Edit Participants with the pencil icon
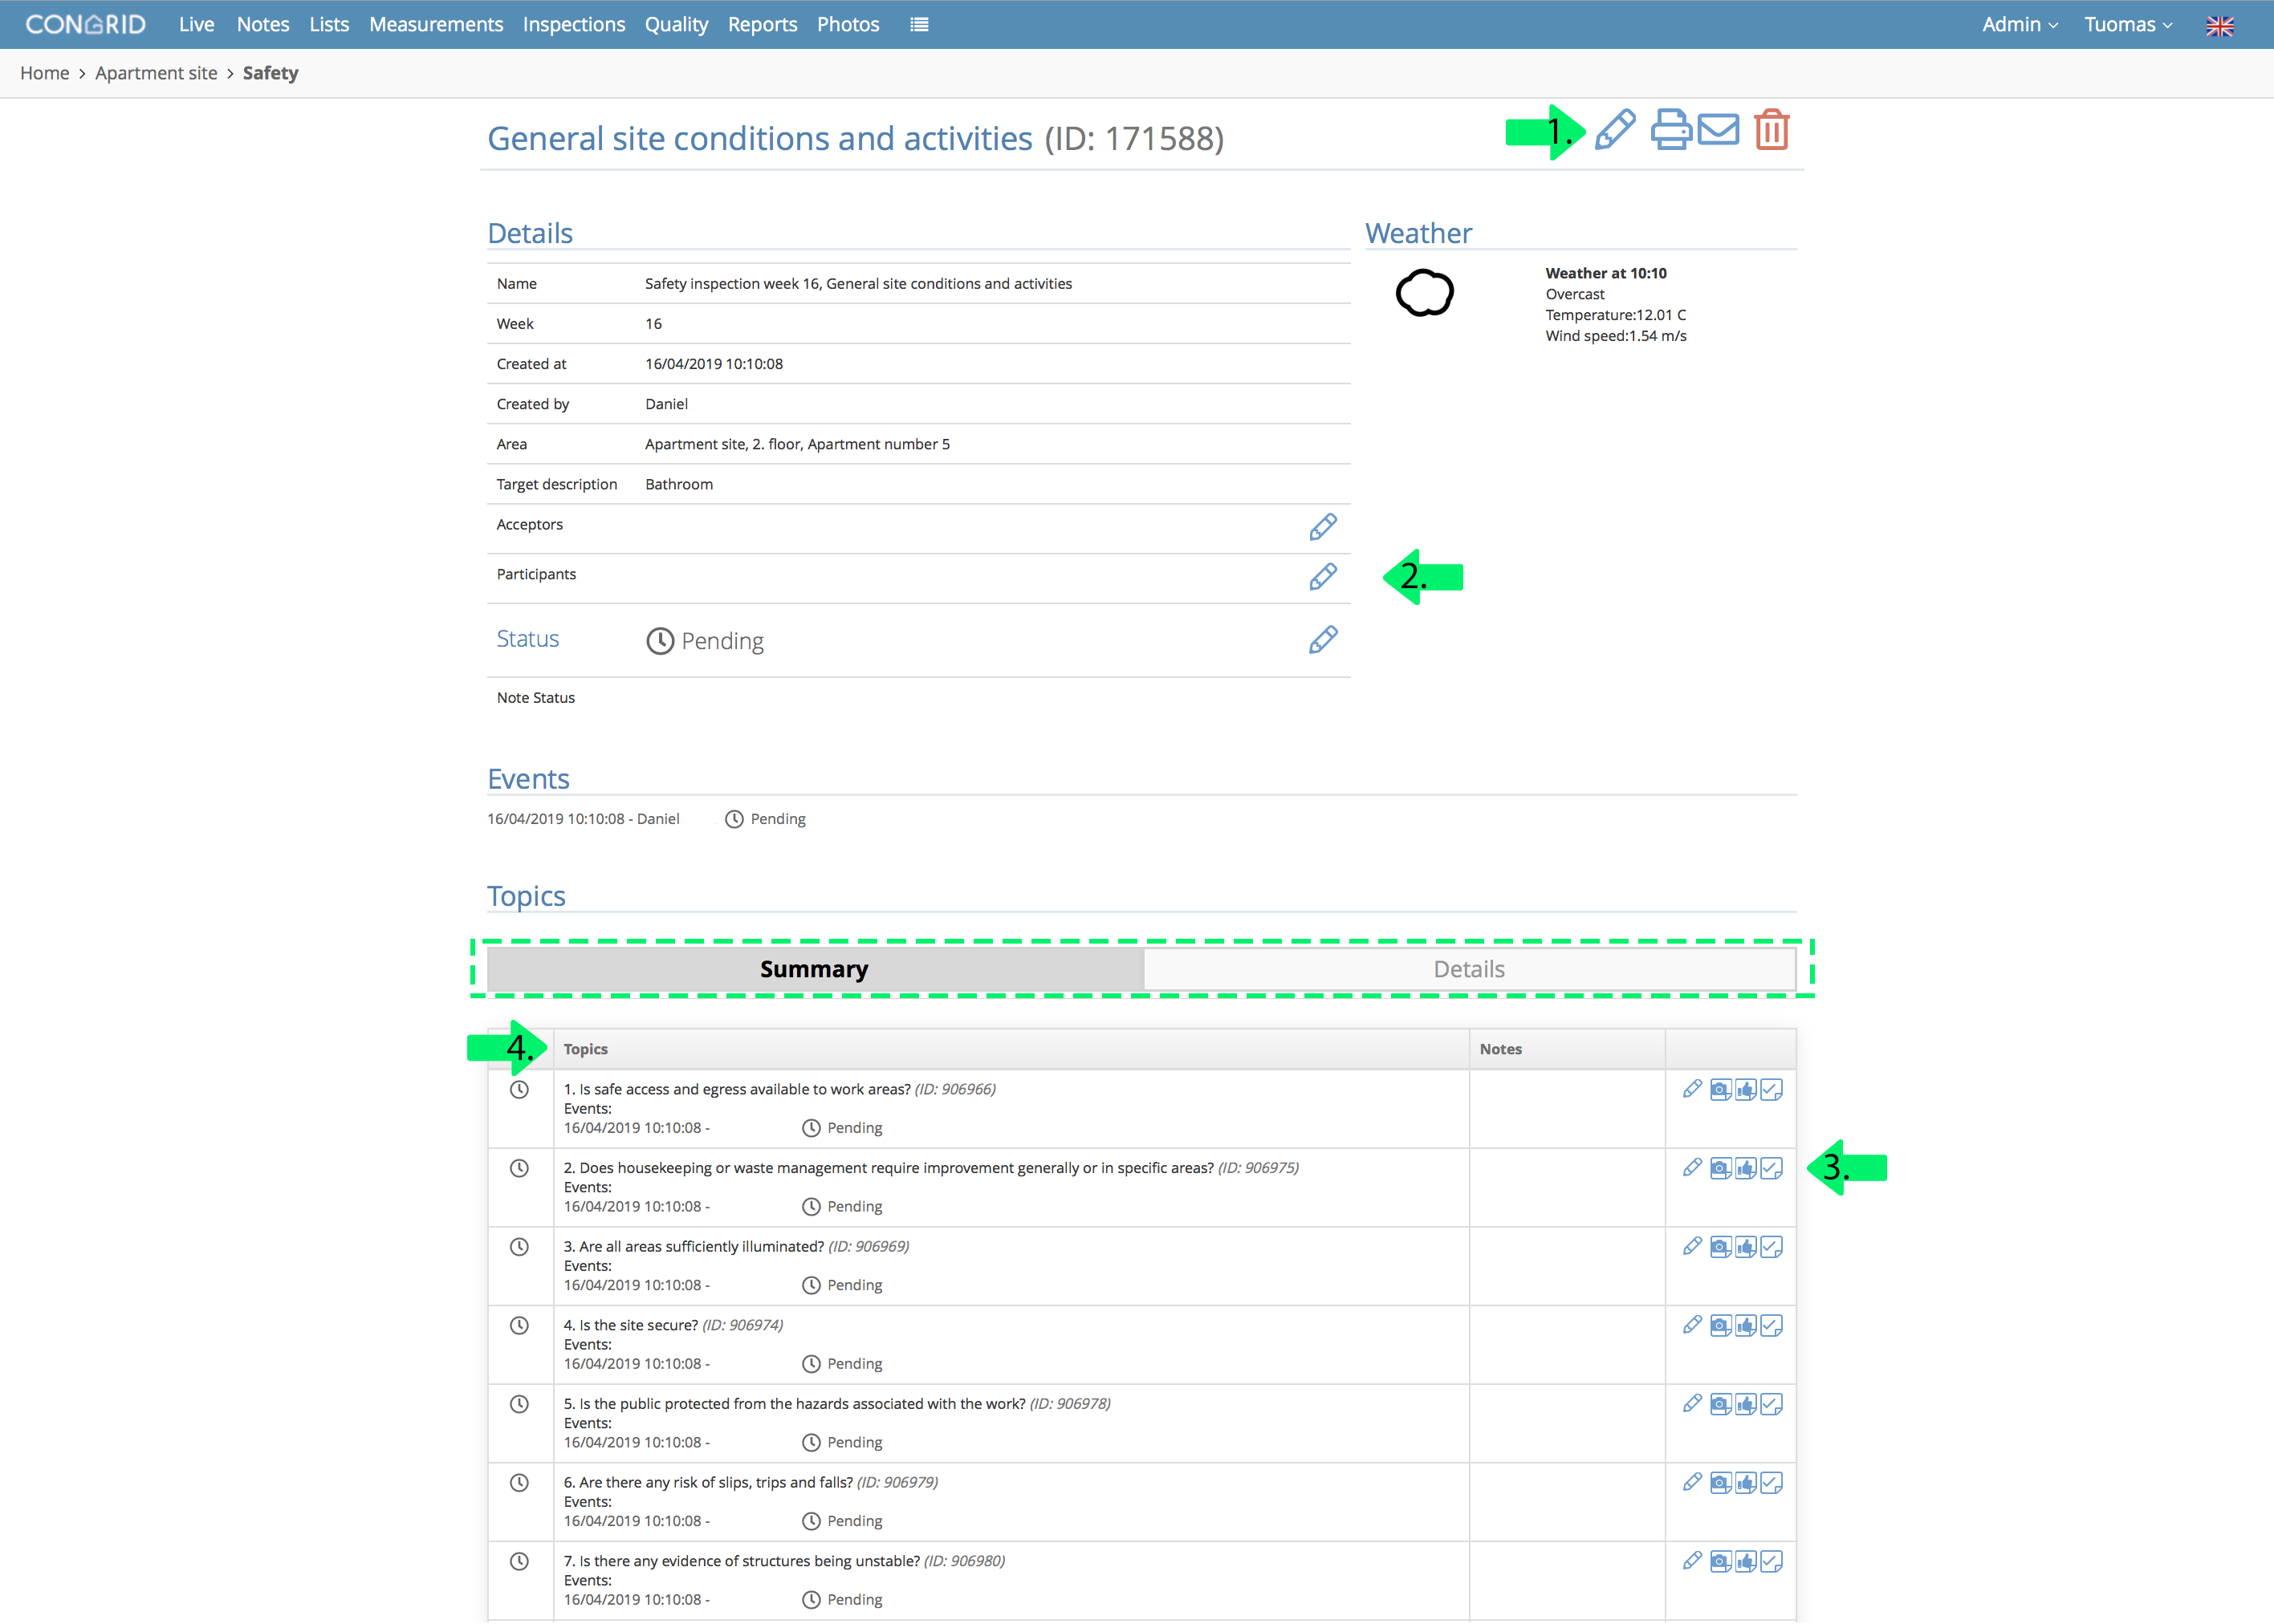The width and height of the screenshot is (2274, 1624). (x=1323, y=577)
